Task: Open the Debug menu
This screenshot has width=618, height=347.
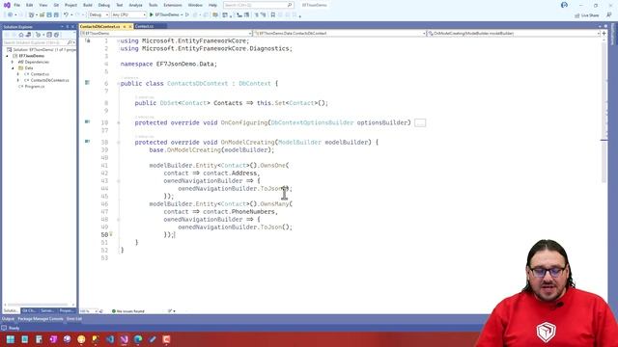Action: [104, 5]
